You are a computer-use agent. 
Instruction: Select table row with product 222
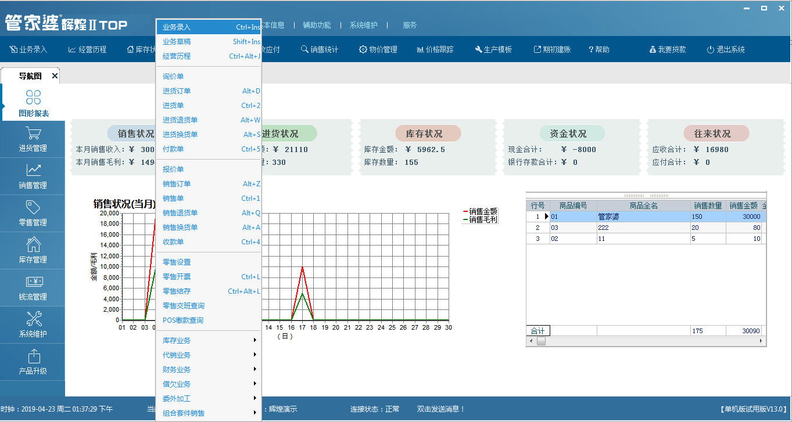tap(646, 228)
